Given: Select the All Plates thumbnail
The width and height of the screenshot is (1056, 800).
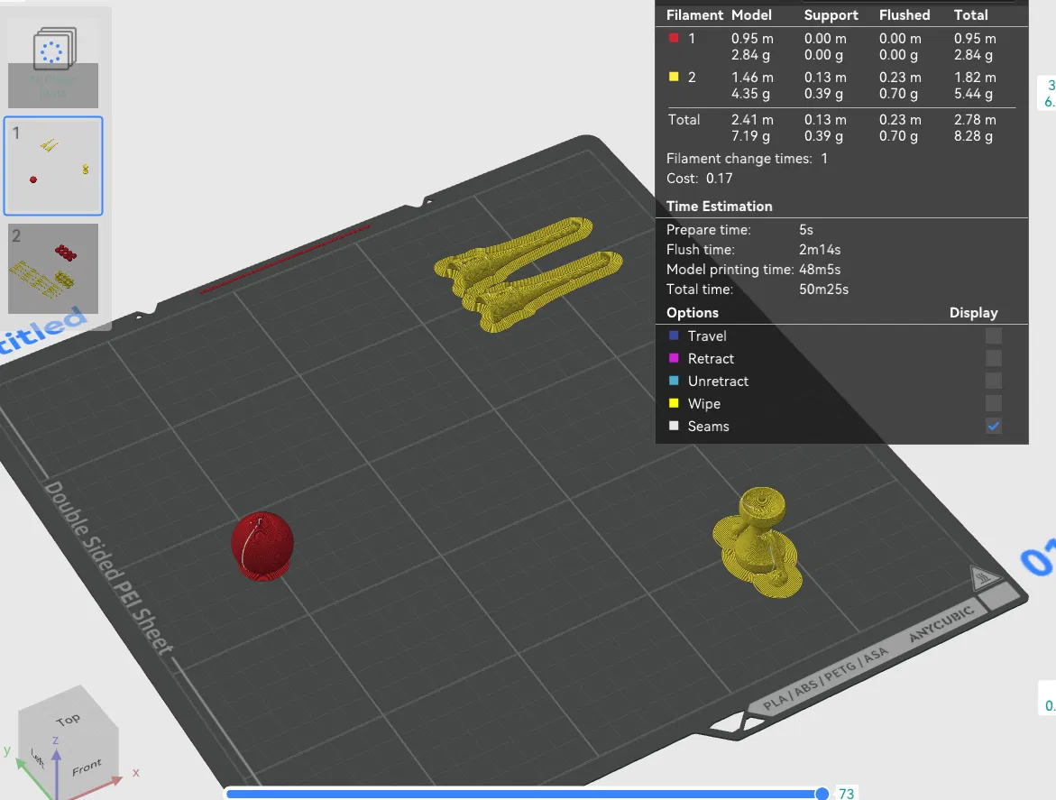Looking at the screenshot, I should pyautogui.click(x=53, y=63).
